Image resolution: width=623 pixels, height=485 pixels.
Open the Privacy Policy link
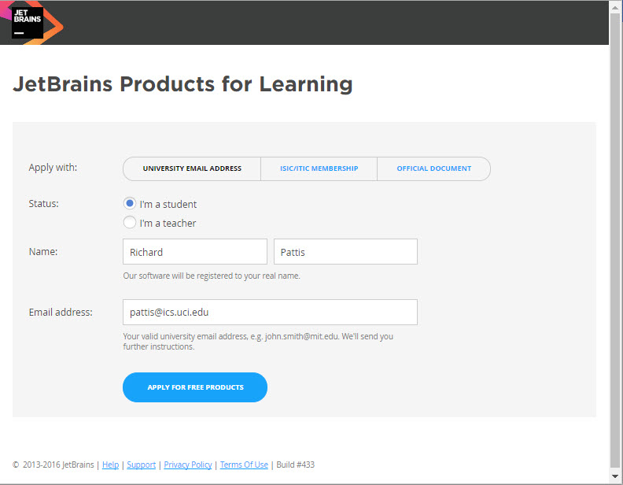click(188, 465)
